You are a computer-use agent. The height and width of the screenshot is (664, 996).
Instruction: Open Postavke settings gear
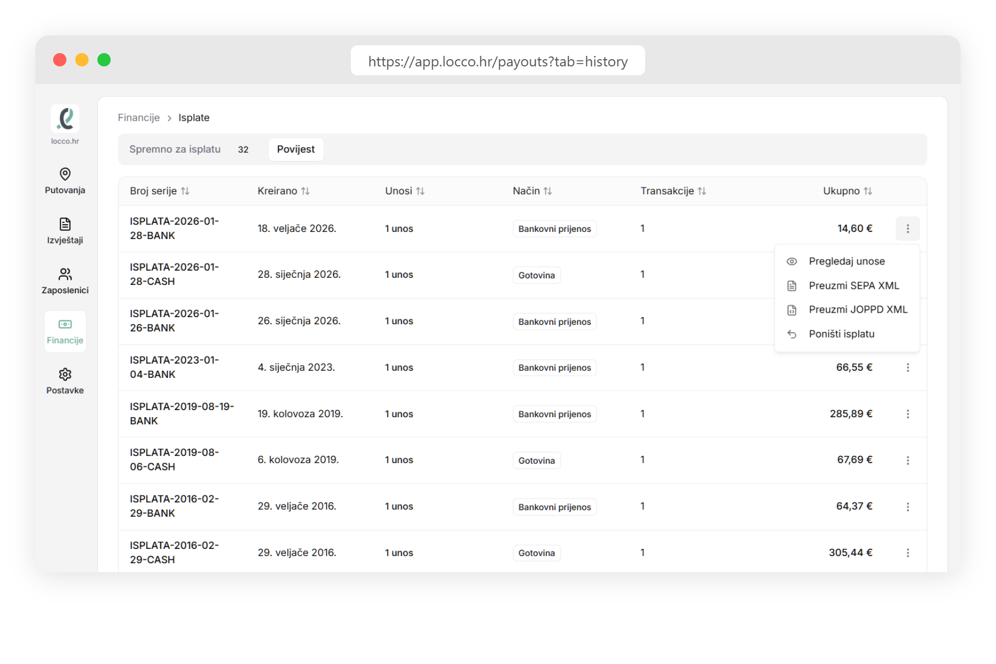click(65, 381)
